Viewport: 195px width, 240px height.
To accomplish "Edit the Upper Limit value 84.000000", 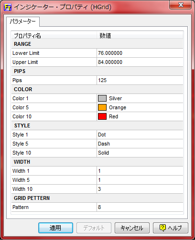I will pos(140,62).
